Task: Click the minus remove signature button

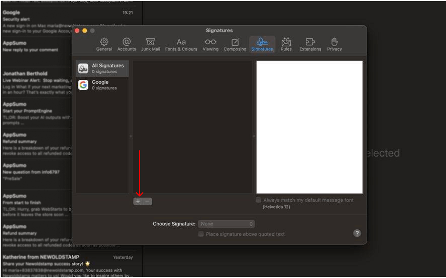Action: [147, 201]
